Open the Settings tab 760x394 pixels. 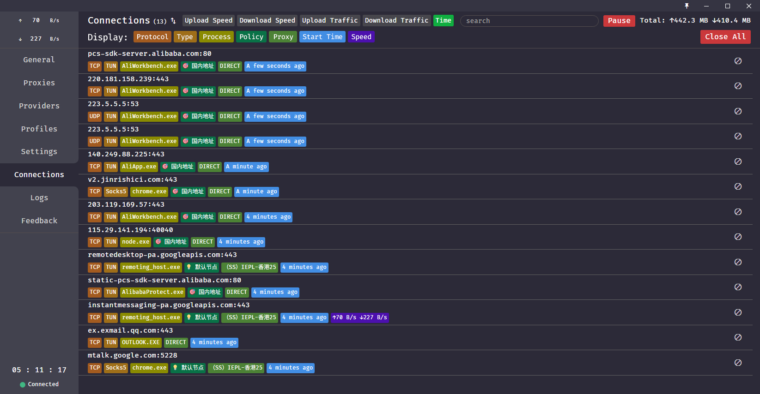(39, 152)
